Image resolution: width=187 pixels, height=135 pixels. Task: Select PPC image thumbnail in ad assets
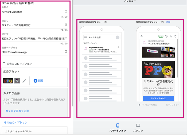click(x=8, y=81)
